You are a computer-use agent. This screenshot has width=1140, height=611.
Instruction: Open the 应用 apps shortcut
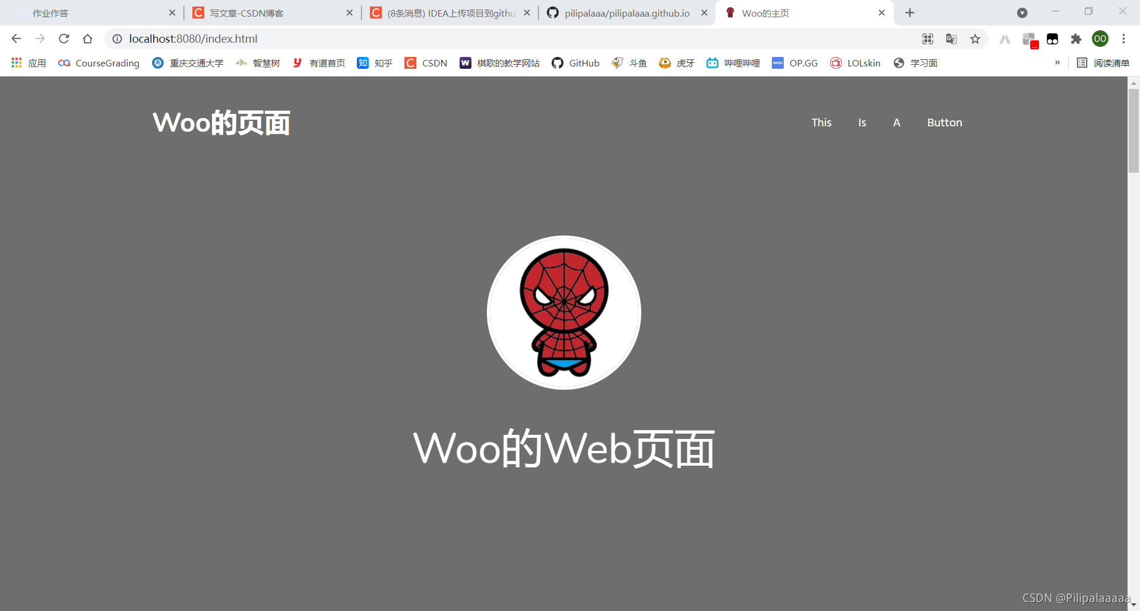coord(28,63)
